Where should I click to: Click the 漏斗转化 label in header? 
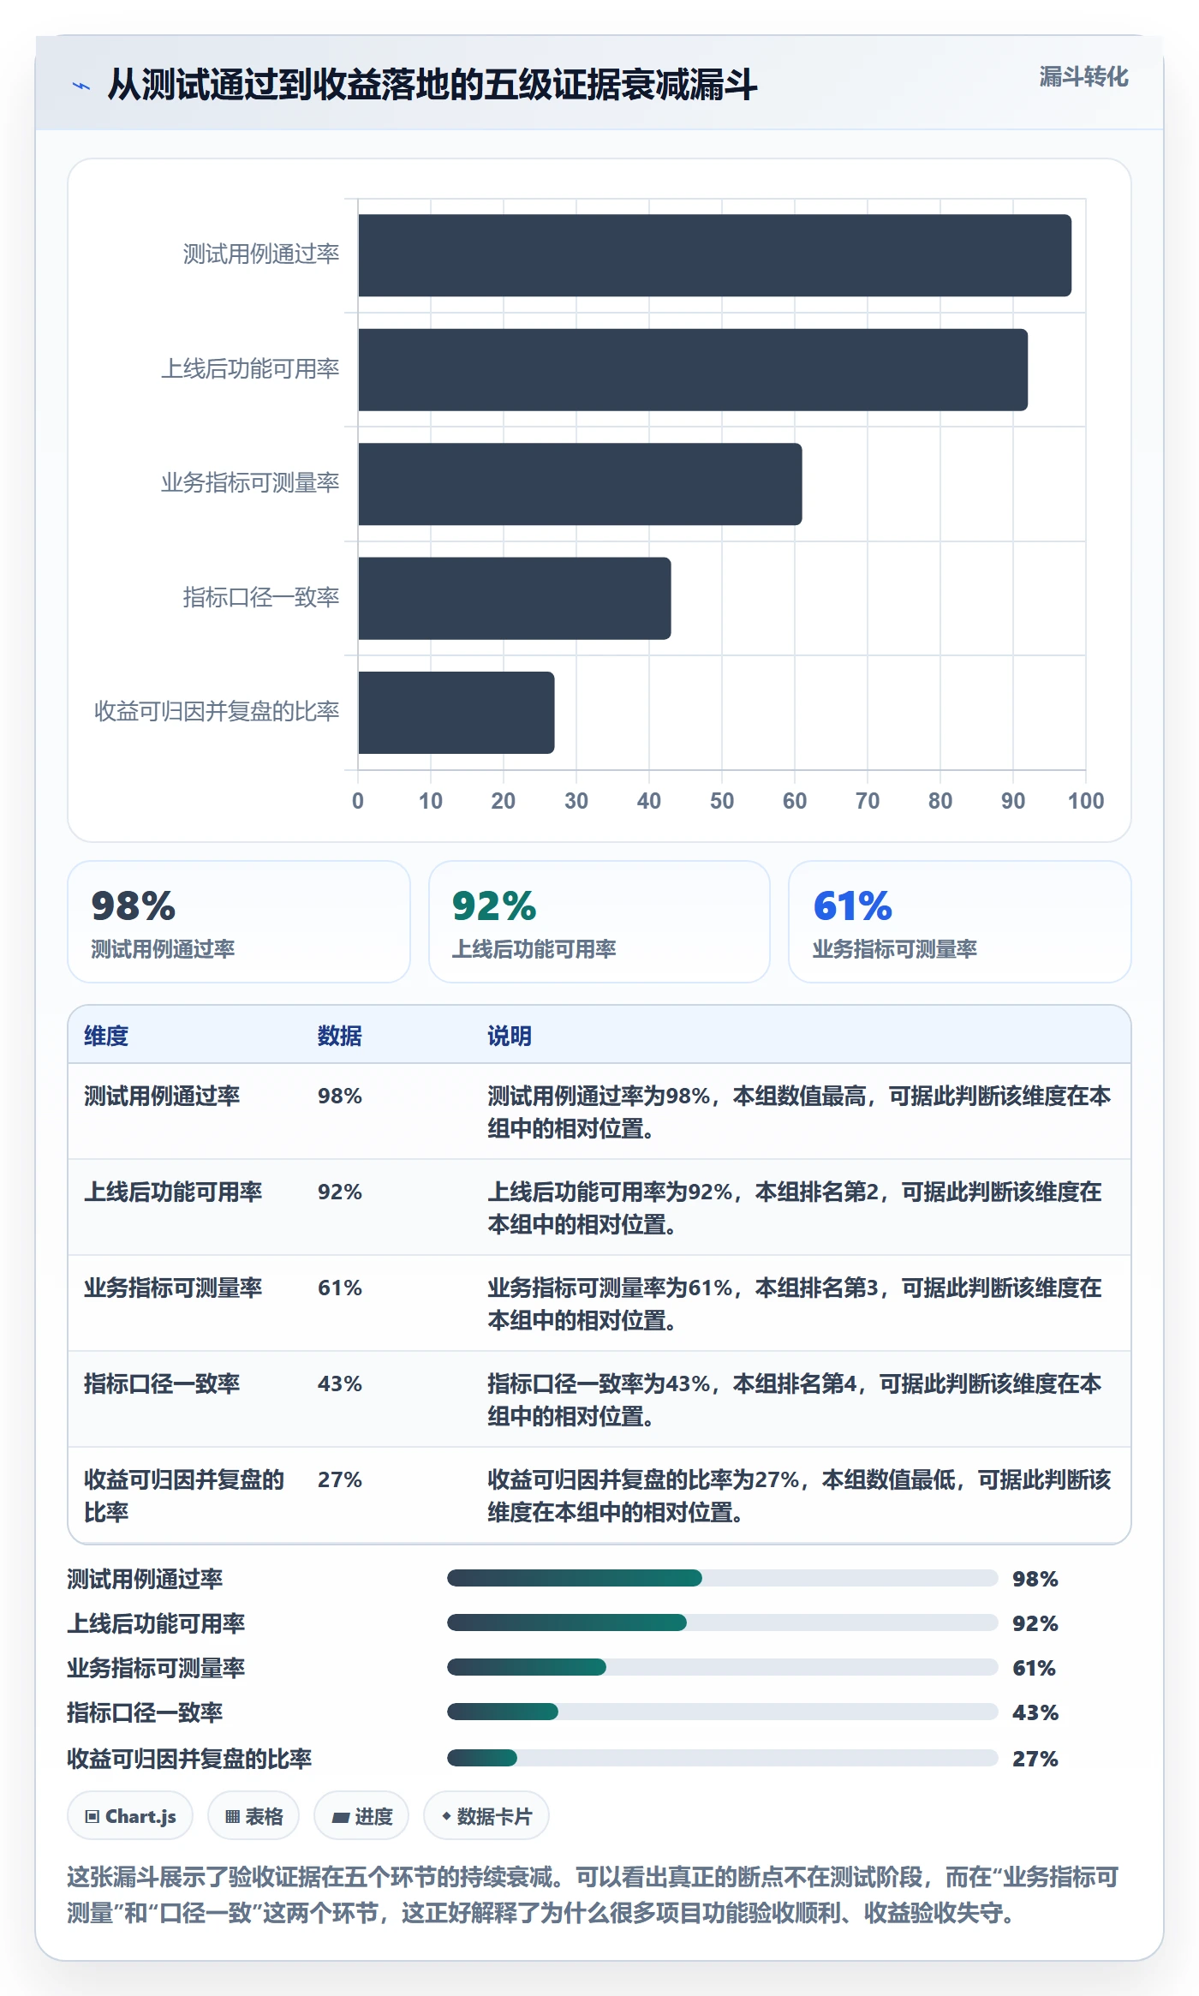(x=1083, y=77)
